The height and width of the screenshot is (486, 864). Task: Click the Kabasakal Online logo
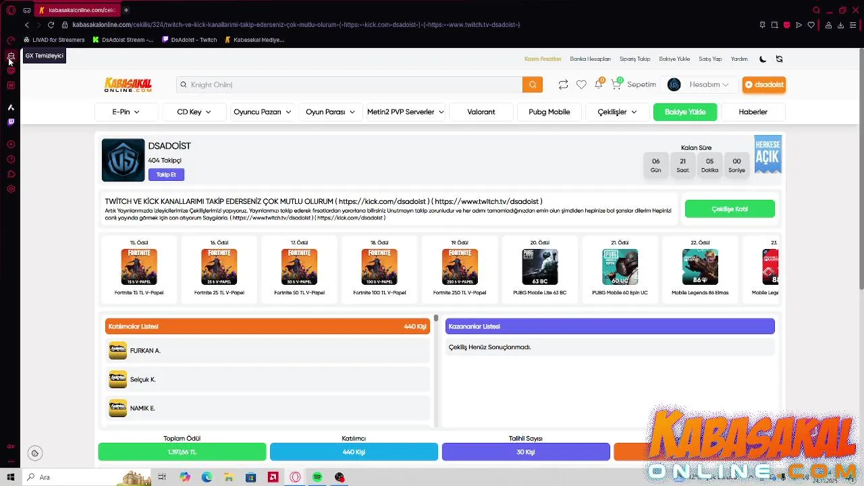point(128,84)
